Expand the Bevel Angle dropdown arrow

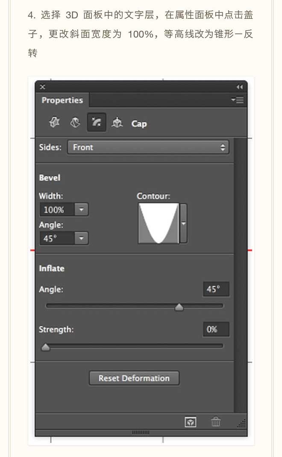coord(82,238)
